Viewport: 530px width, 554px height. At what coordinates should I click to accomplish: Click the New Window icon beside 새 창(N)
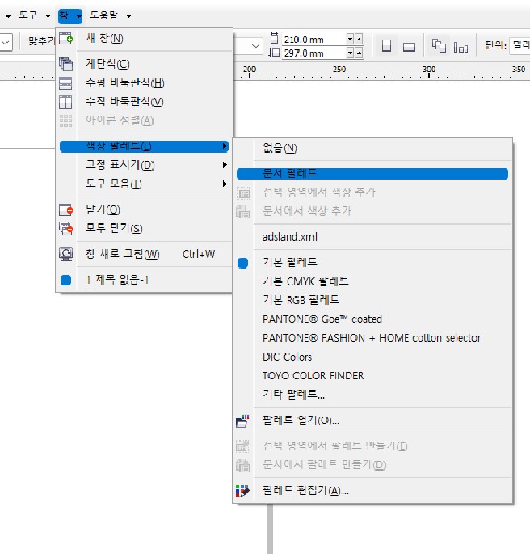[66, 38]
